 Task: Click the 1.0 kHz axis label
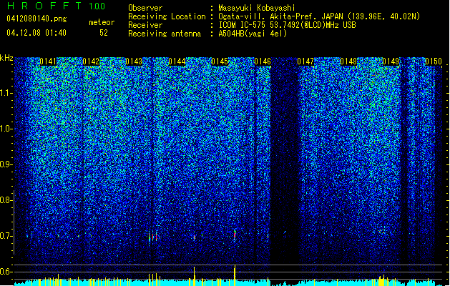tap(6, 129)
